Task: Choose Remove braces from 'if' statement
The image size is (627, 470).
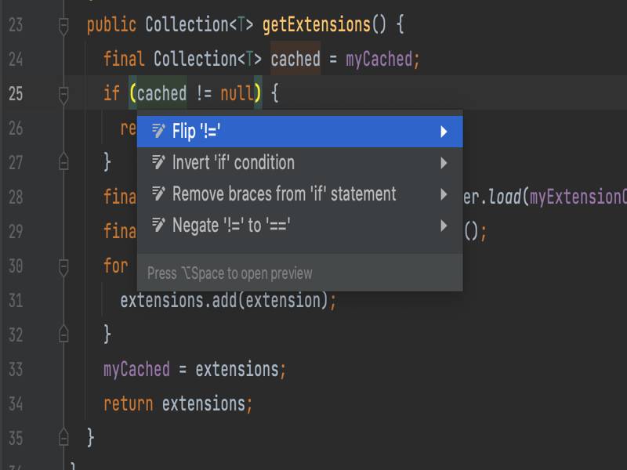Action: click(x=284, y=194)
